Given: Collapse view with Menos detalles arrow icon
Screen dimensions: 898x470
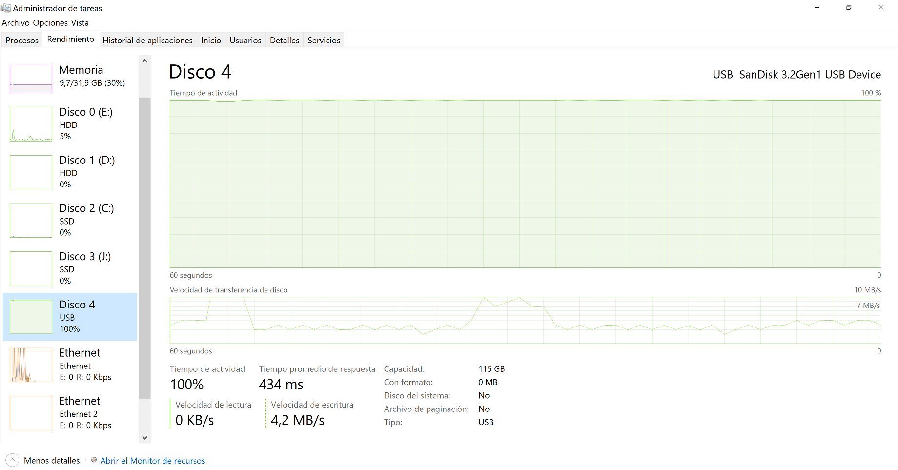Looking at the screenshot, I should click(13, 460).
